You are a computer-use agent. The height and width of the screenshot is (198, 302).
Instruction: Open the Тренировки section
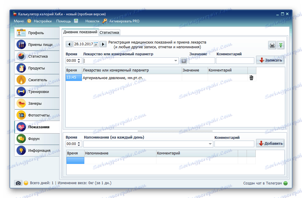(37, 92)
